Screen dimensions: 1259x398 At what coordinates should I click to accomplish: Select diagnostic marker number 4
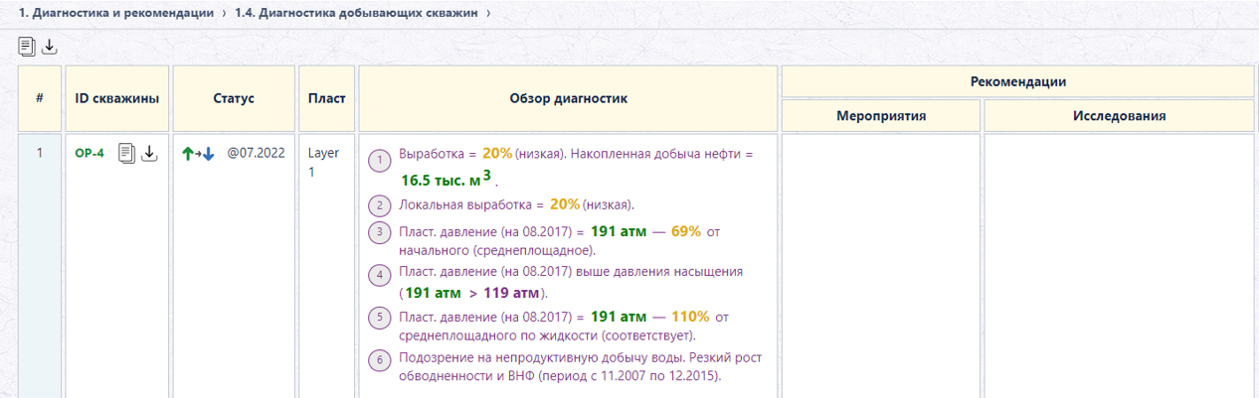pyautogui.click(x=379, y=275)
